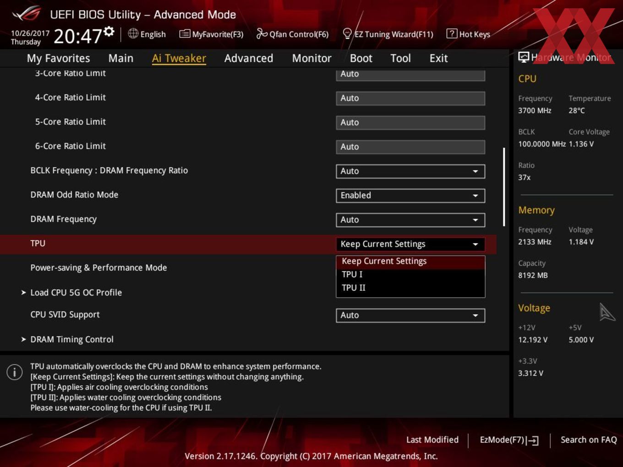Click memory capacity value 8192 MB
The width and height of the screenshot is (623, 467).
point(533,275)
